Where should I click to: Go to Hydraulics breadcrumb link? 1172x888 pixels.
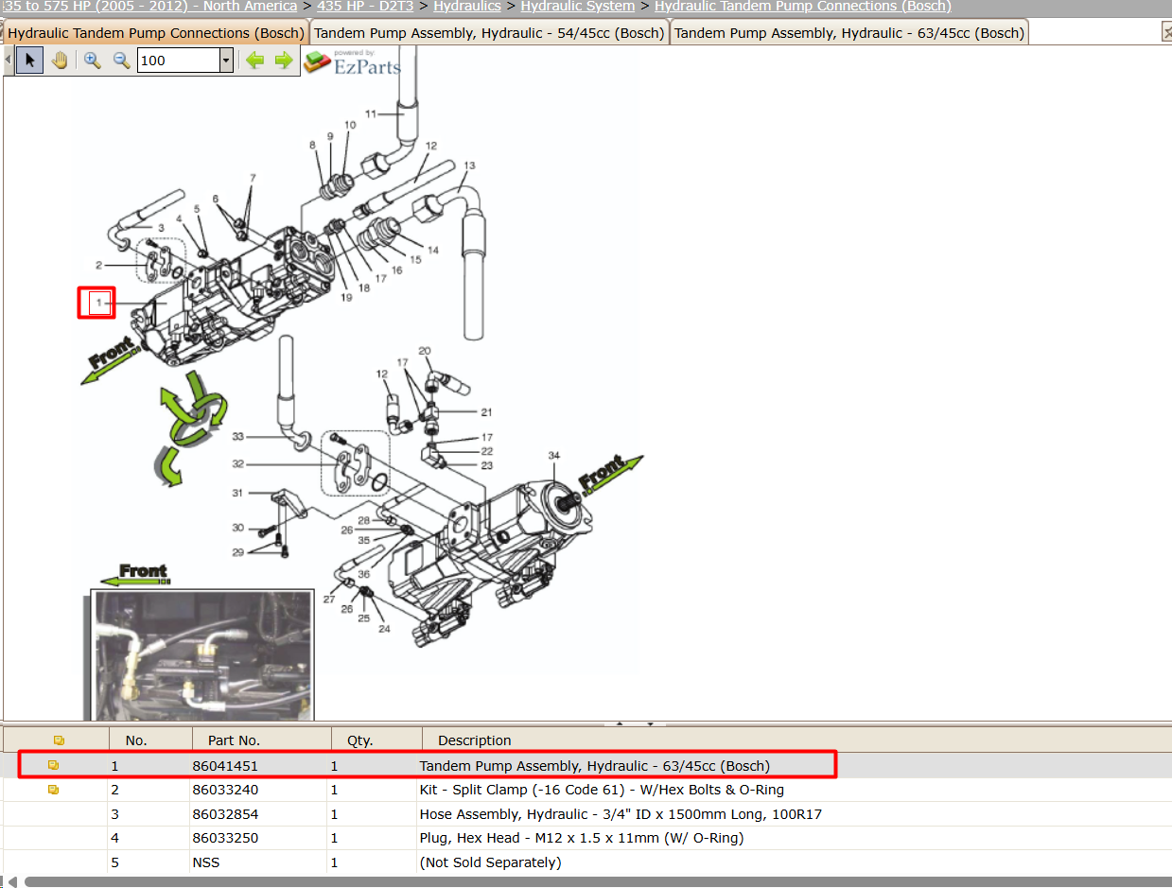[467, 7]
